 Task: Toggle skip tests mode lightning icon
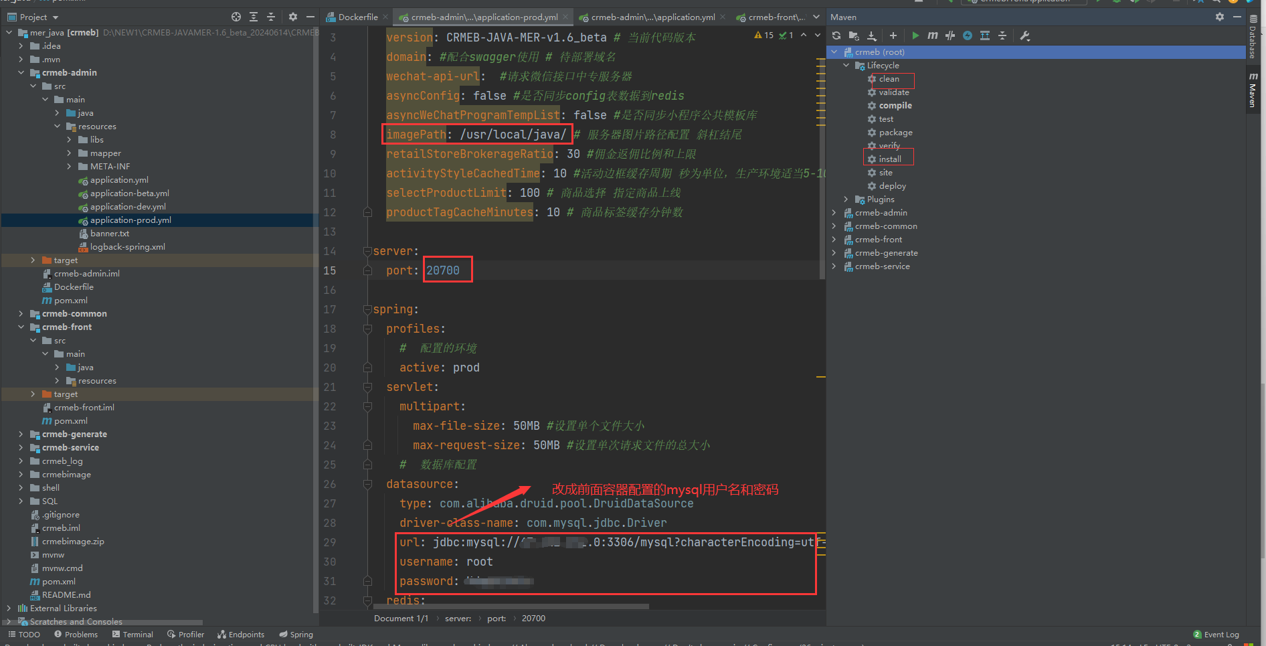968,35
